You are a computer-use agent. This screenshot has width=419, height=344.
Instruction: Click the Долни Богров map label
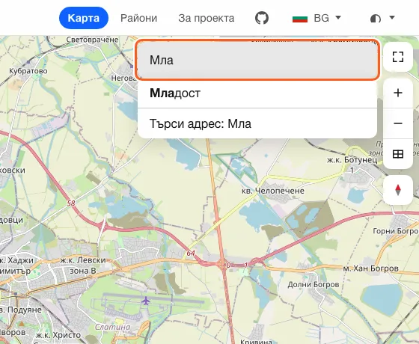[x=314, y=285]
